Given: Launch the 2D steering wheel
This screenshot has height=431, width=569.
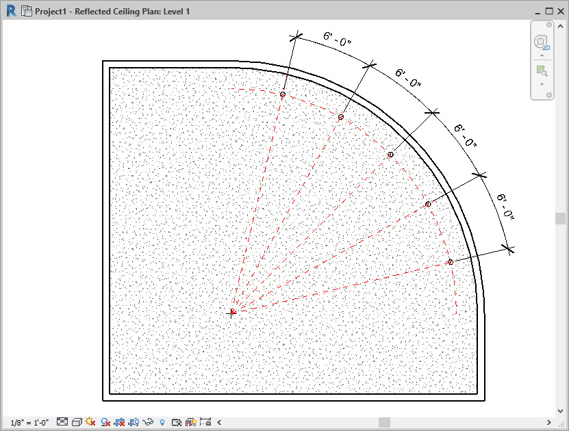Looking at the screenshot, I should [542, 42].
